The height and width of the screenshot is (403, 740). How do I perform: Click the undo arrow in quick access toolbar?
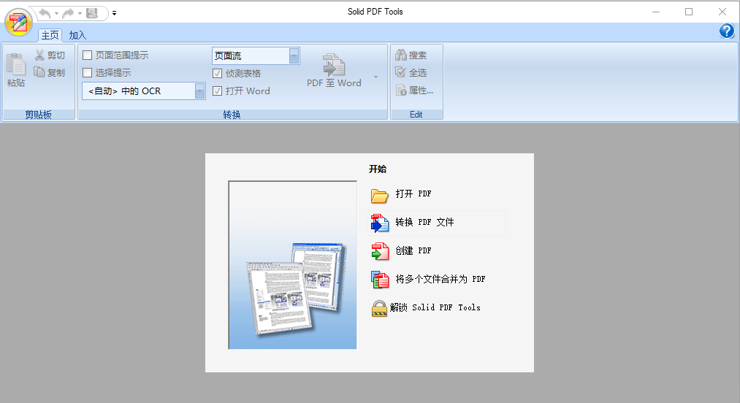tap(45, 13)
